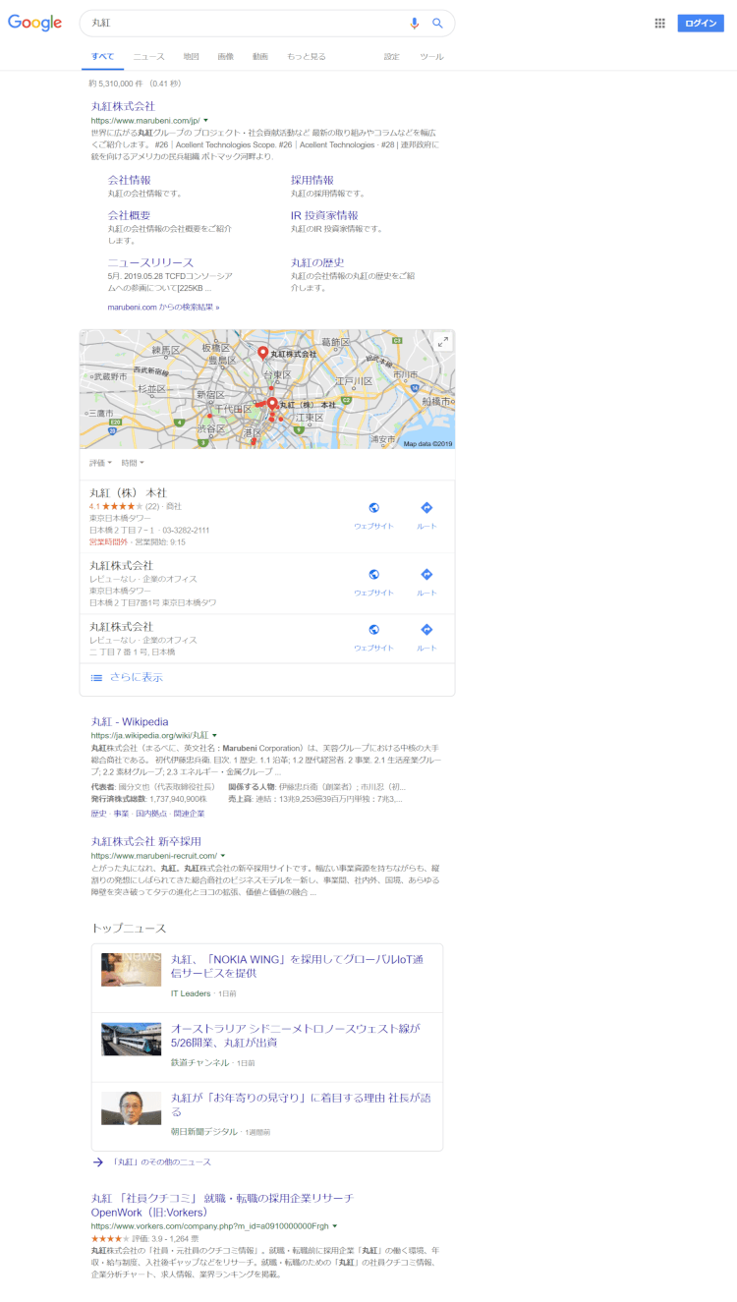Open 丸紅株式会社 top result title link
This screenshot has width=737, height=1302.
coord(123,106)
